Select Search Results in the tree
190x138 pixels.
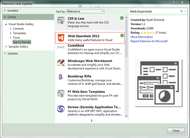click(22, 42)
